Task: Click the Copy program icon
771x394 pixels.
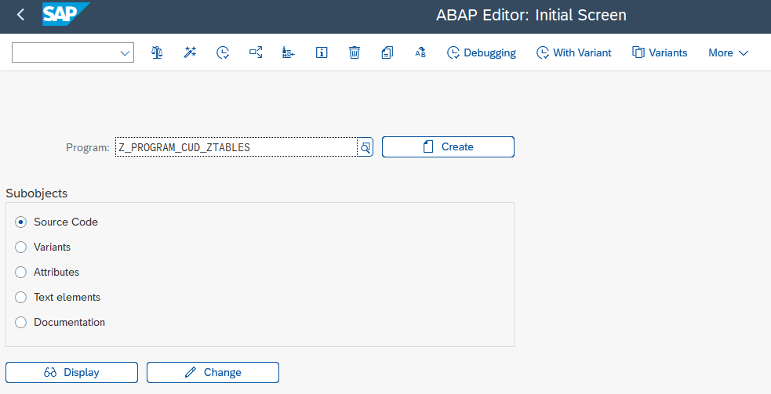Action: pos(387,52)
